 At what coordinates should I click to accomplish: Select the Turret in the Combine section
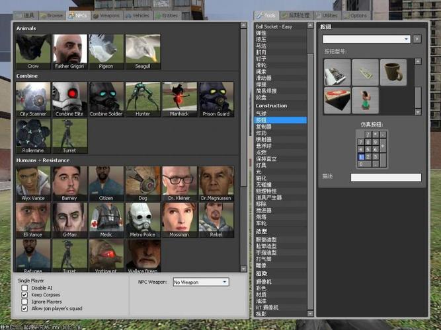pos(69,136)
